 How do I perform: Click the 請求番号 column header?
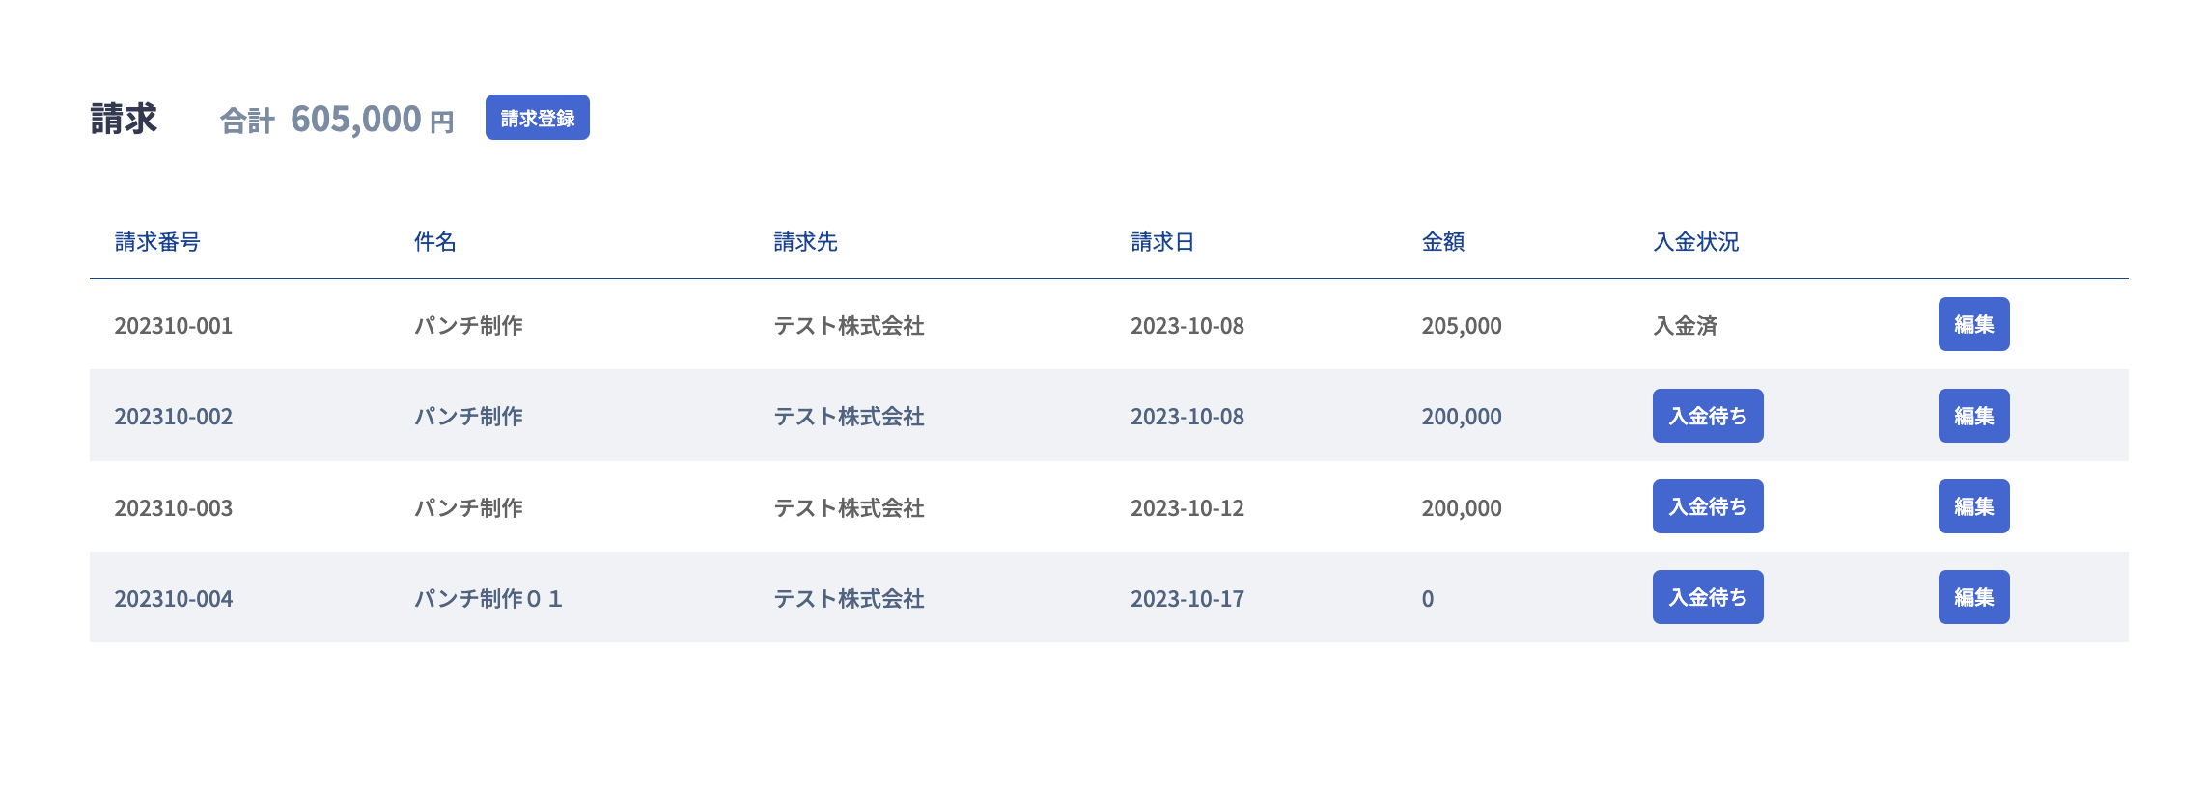click(x=157, y=242)
